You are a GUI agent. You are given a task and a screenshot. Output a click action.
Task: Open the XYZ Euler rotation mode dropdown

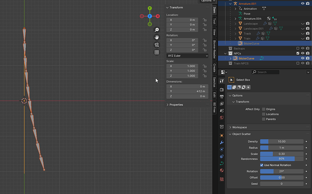188,56
